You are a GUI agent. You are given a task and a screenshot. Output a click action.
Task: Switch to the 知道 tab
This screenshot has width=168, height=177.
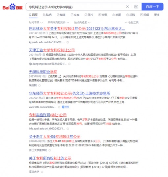[61, 15]
